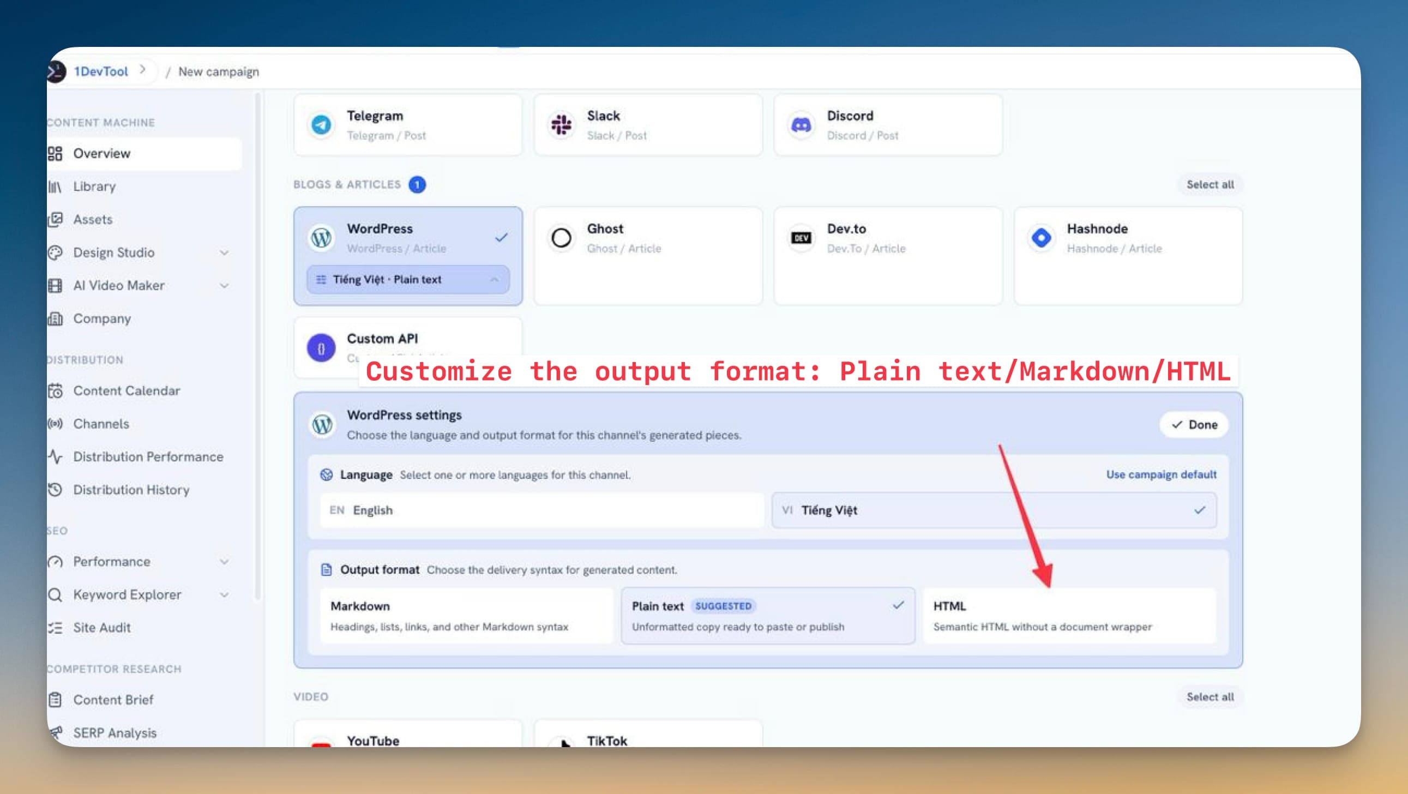This screenshot has width=1408, height=794.
Task: Click the Site Audit checklist icon
Action: click(55, 627)
